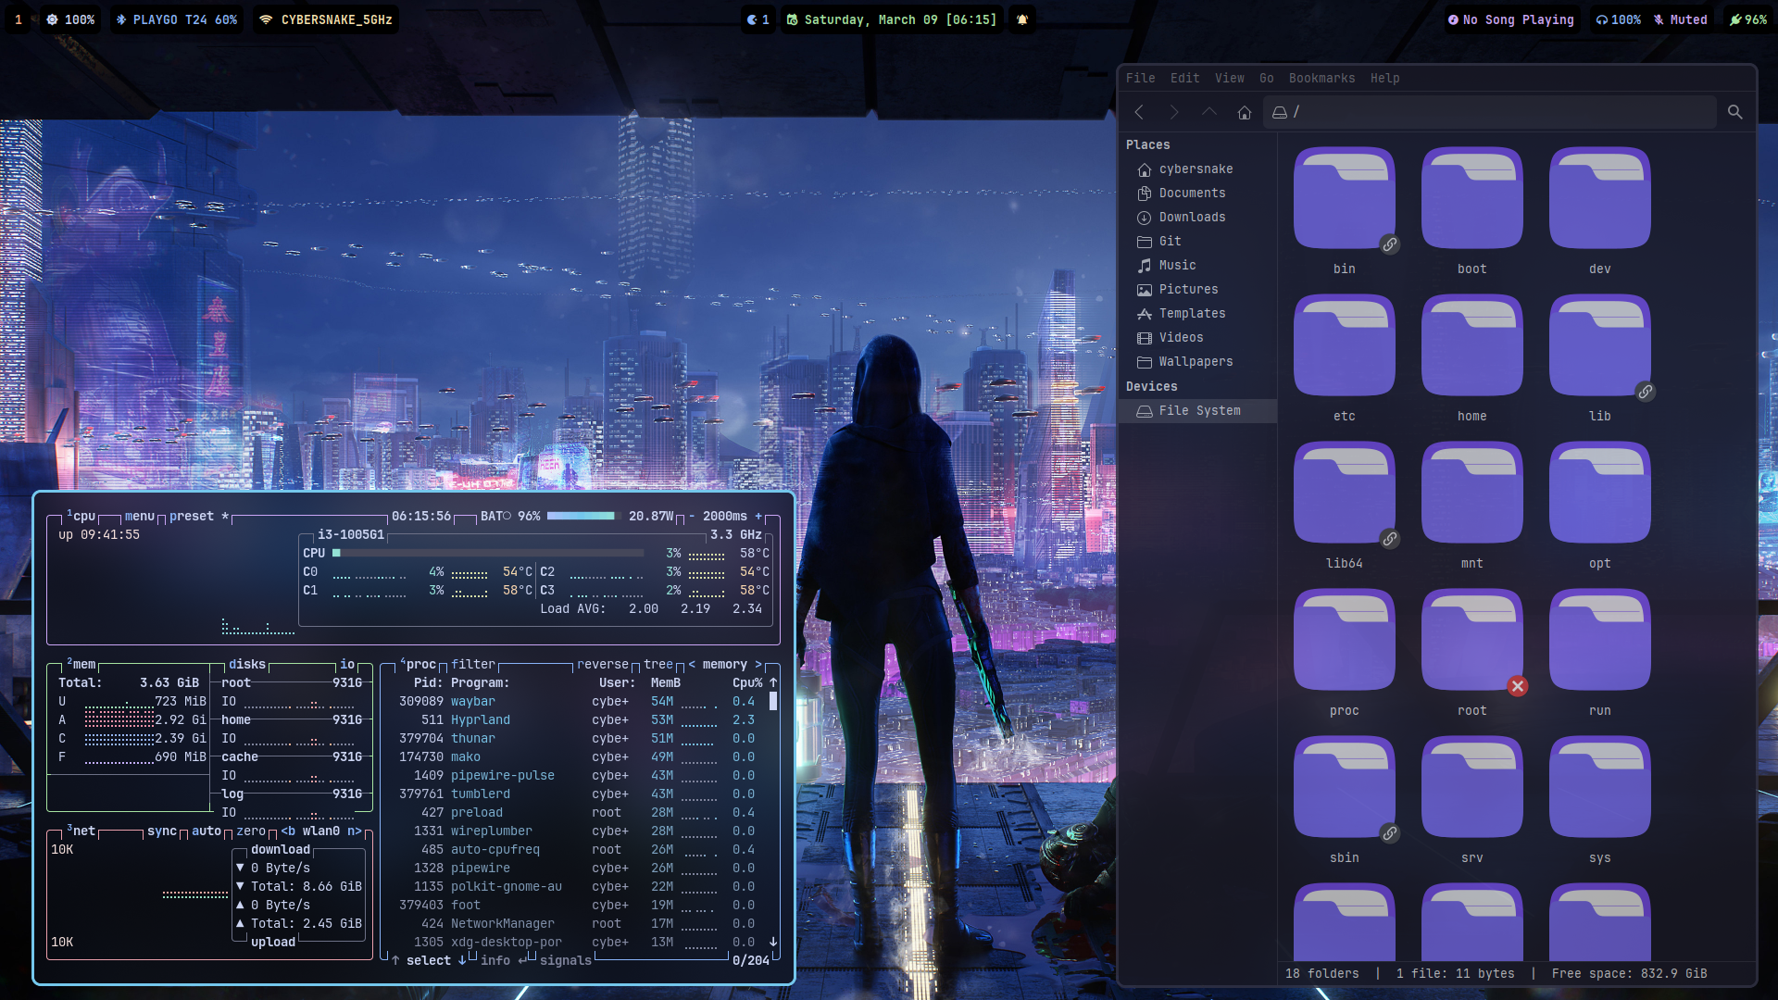Click the brightness 100% indicator
Viewport: 1778px width, 1000px height.
[x=70, y=19]
